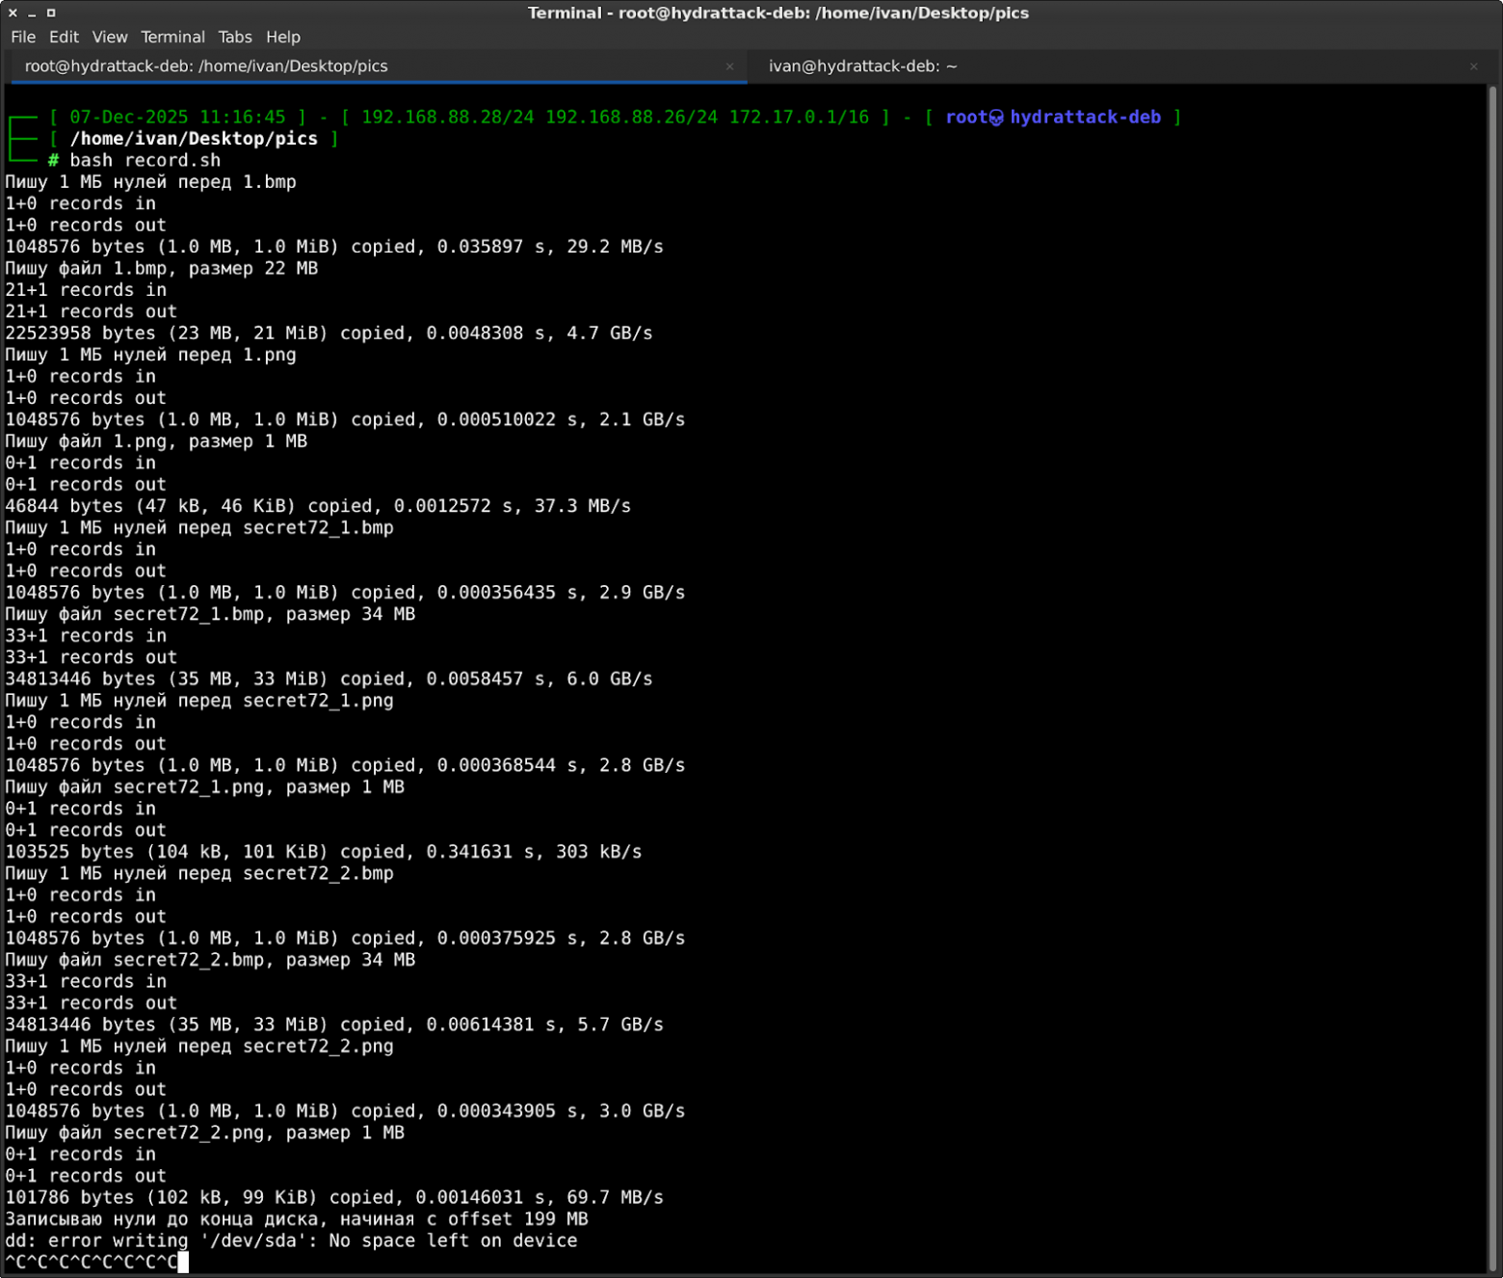Click the IP address '192.168.88.28/24'
The image size is (1503, 1278).
pyautogui.click(x=447, y=117)
